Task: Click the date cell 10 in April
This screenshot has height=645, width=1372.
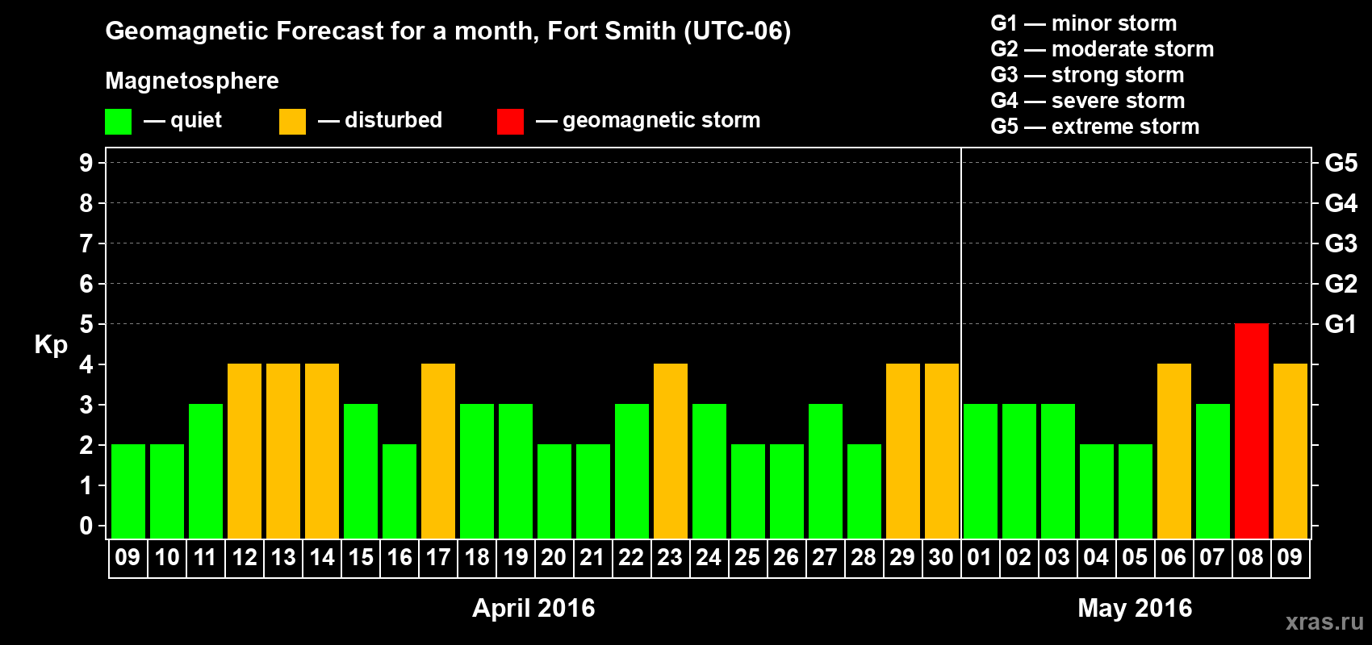Action: coord(167,558)
